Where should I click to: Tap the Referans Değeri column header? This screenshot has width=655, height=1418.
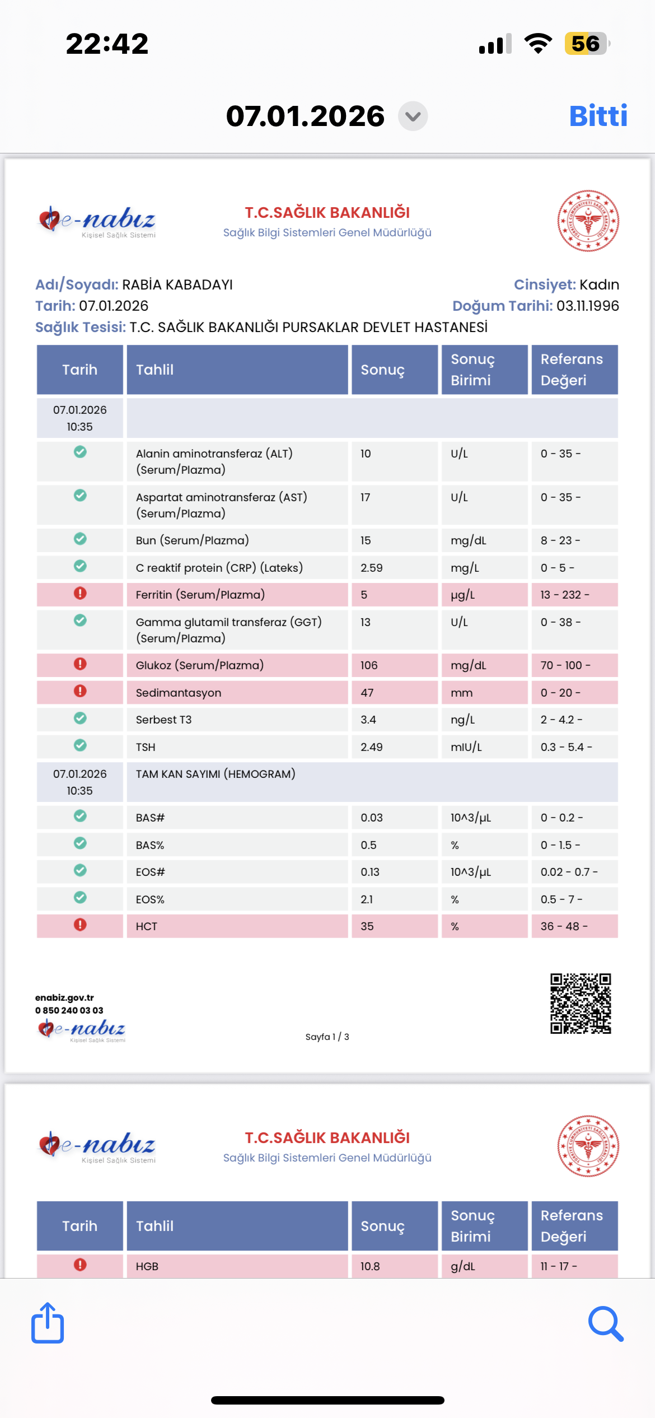(x=574, y=370)
